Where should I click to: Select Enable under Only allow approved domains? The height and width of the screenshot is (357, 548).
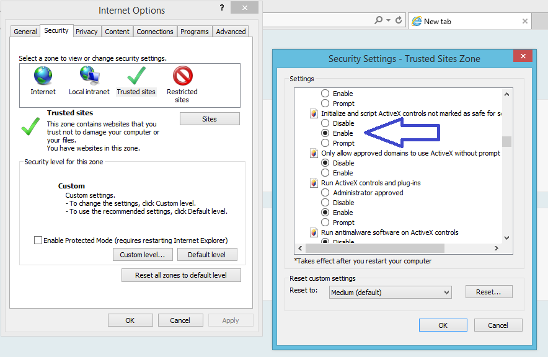click(325, 173)
